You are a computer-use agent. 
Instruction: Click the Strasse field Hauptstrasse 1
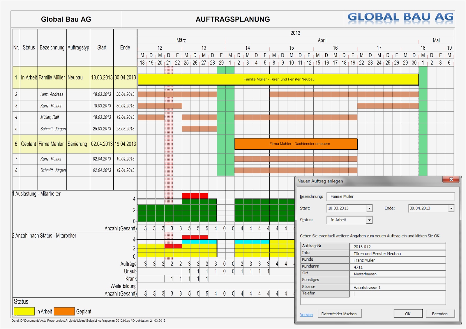point(398,287)
